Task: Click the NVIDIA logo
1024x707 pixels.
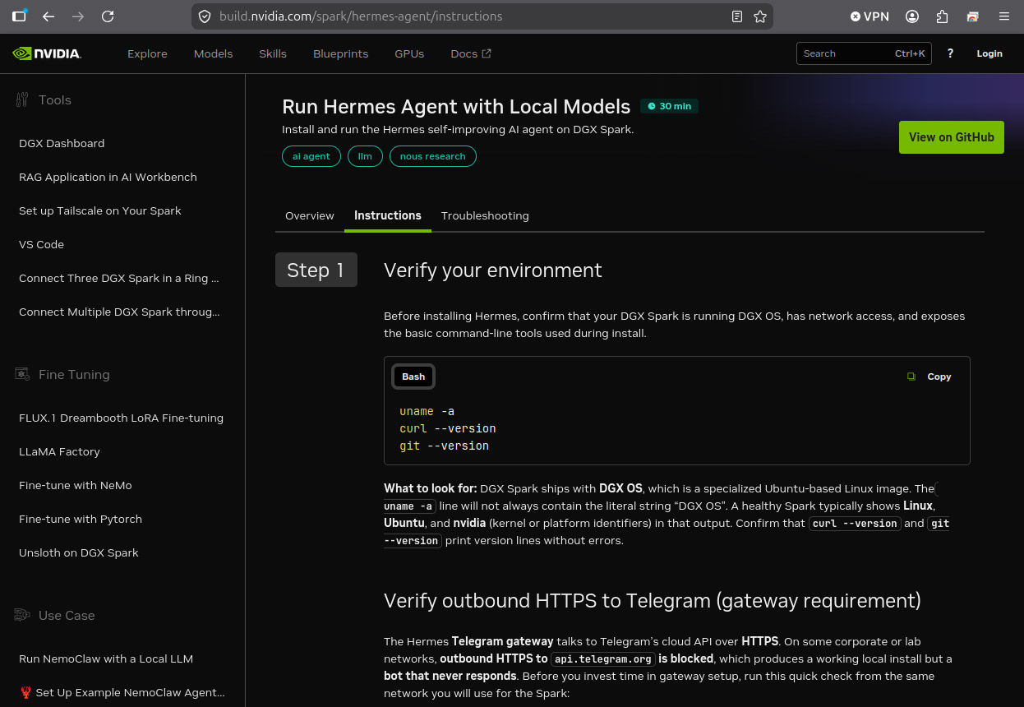Action: (x=47, y=53)
